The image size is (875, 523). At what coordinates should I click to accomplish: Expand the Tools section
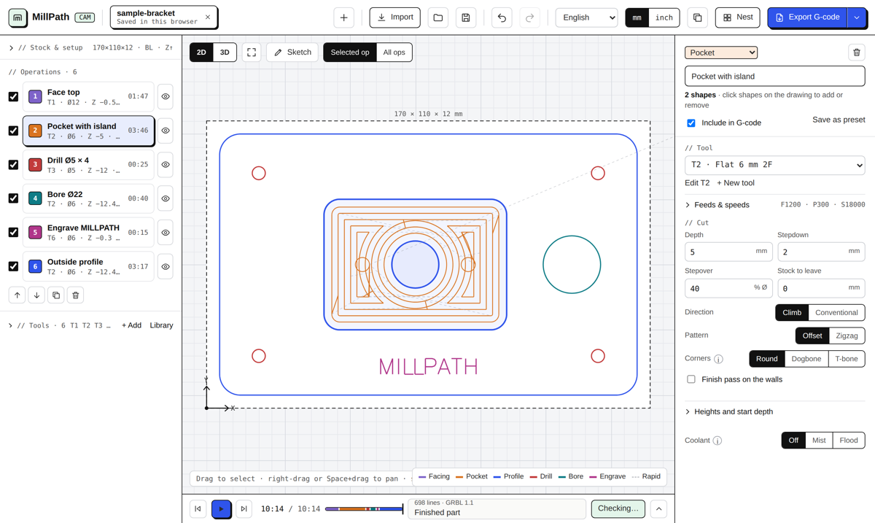click(x=60, y=325)
